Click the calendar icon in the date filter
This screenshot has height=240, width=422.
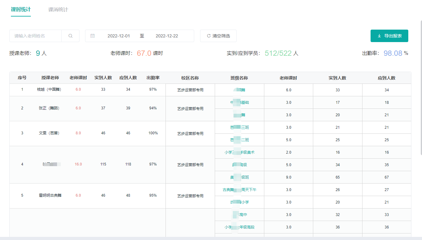[x=92, y=36]
